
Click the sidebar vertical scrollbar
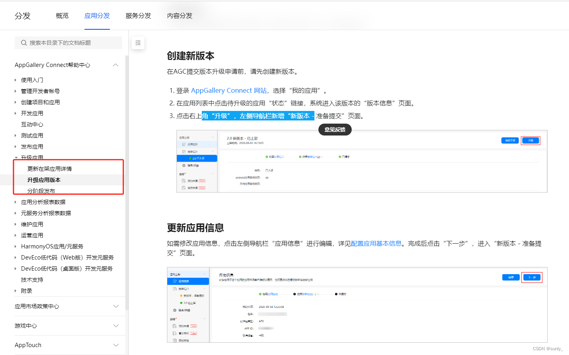click(x=127, y=182)
